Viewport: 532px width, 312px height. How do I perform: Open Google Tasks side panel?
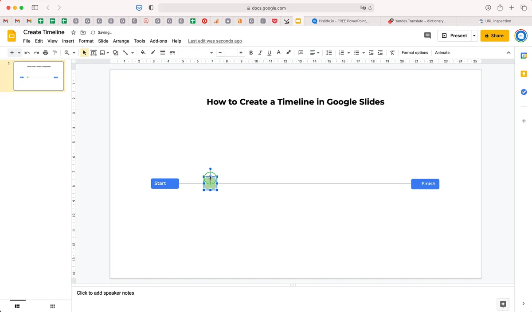[524, 92]
